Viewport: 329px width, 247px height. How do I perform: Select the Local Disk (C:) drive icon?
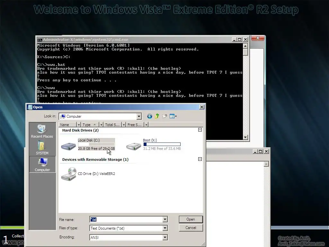coord(68,146)
